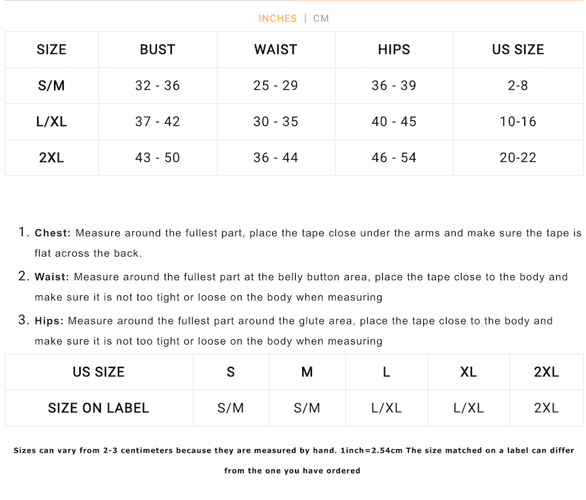Click the US size 2-8 cell

click(x=518, y=85)
